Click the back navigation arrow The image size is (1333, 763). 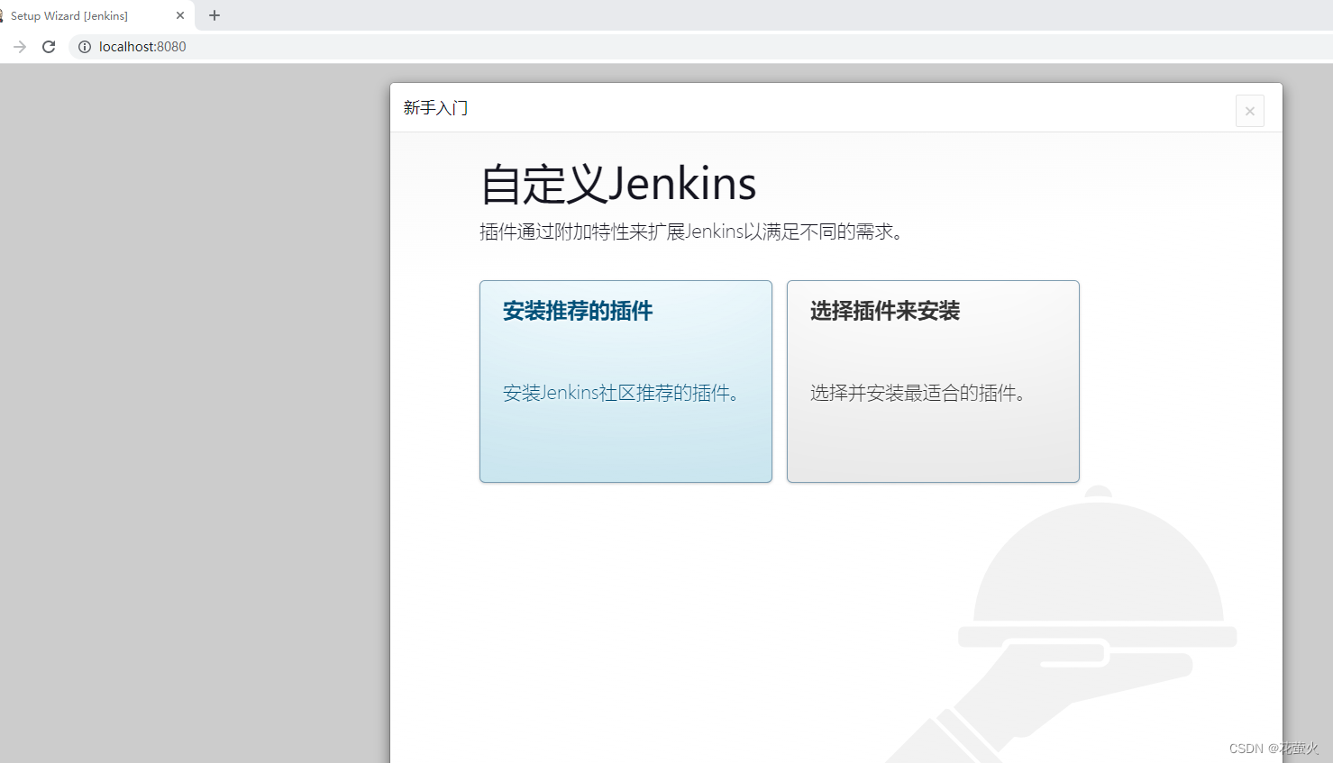pyautogui.click(x=19, y=47)
